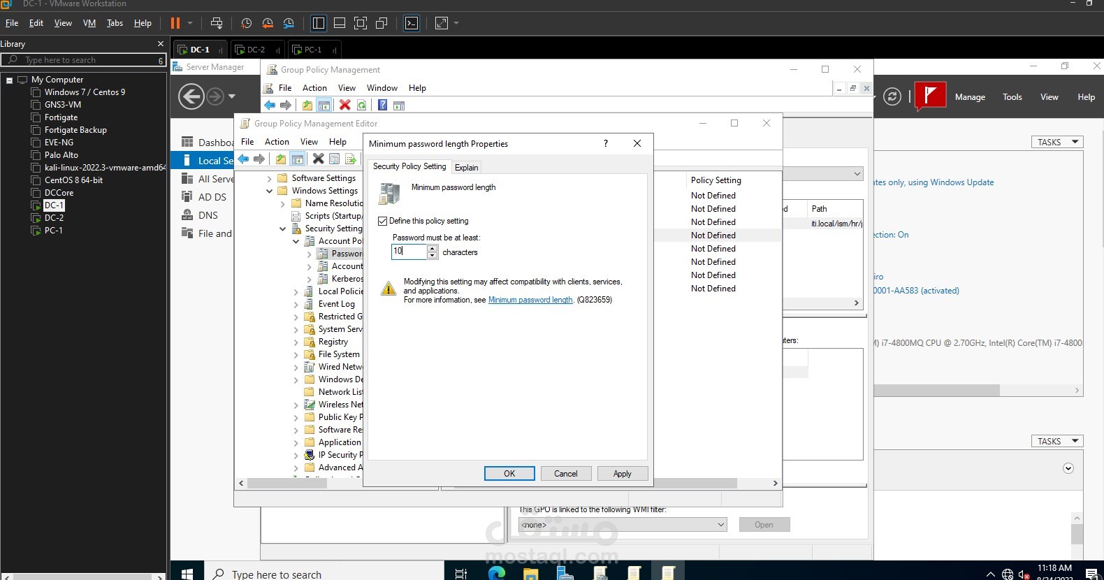Image resolution: width=1104 pixels, height=580 pixels.
Task: Click Server Manager Manage menu
Action: [971, 97]
